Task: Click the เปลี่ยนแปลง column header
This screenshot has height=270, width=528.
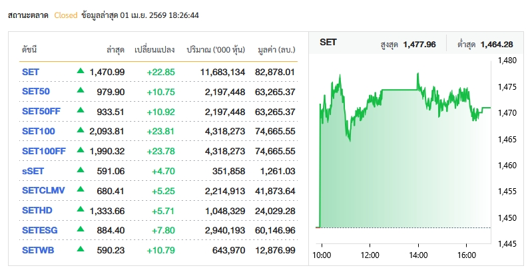Action: 154,50
